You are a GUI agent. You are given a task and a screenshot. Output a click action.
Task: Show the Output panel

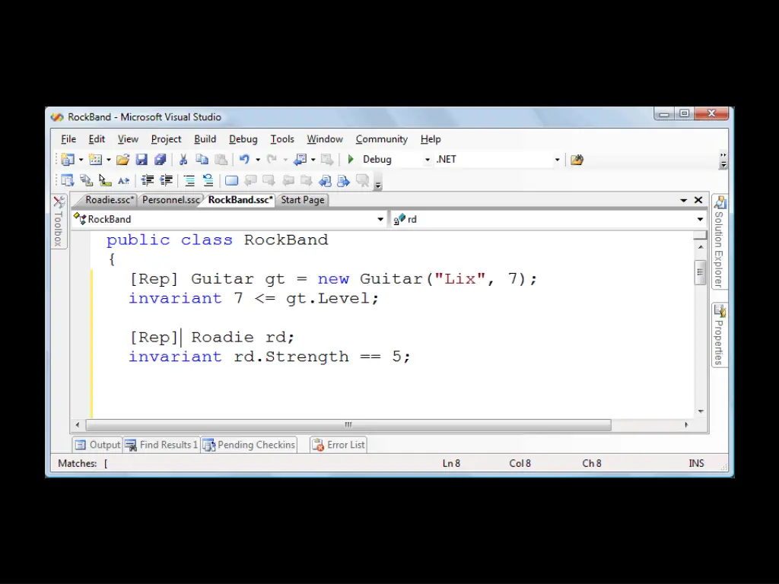(98, 444)
